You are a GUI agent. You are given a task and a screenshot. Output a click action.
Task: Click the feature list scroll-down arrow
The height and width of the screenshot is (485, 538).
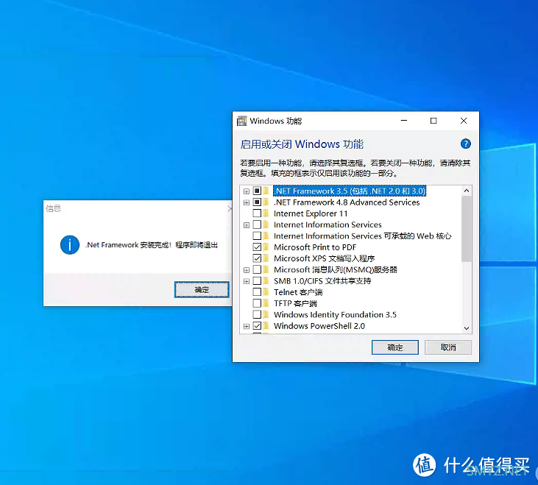click(x=467, y=328)
